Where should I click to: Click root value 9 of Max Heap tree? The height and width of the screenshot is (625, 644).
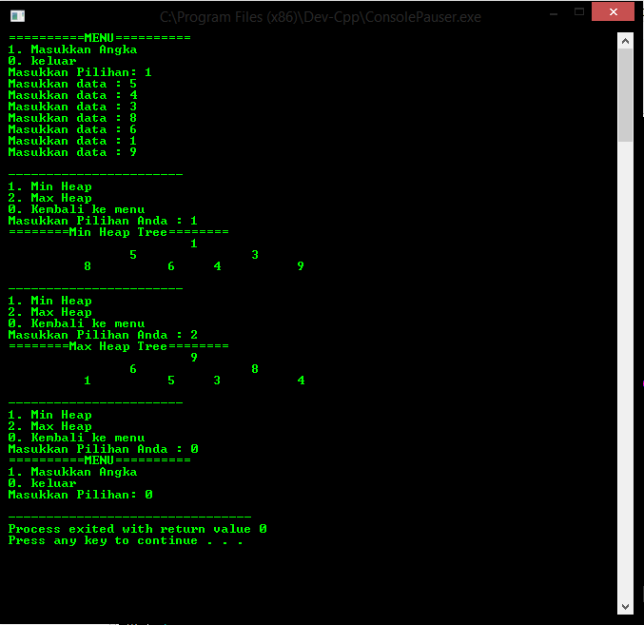194,358
